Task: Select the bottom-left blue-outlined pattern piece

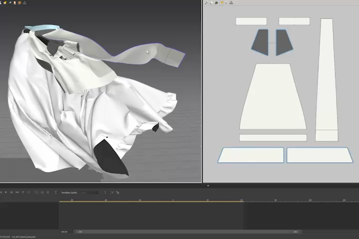Action: 251,155
